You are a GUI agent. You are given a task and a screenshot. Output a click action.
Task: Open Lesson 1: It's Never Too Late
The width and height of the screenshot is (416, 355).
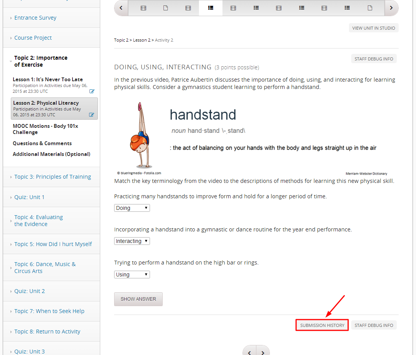[48, 79]
